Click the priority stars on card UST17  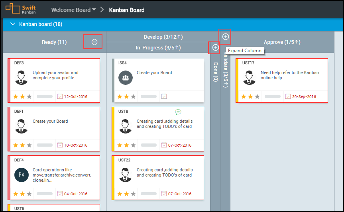pyautogui.click(x=250, y=96)
